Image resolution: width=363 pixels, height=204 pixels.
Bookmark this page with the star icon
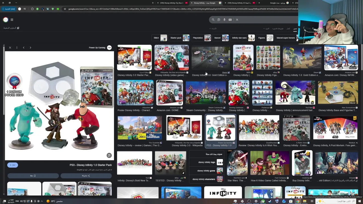coord(65,9)
